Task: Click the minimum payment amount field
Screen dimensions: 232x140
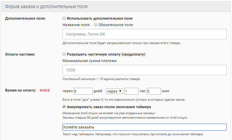Action: (x=144, y=70)
